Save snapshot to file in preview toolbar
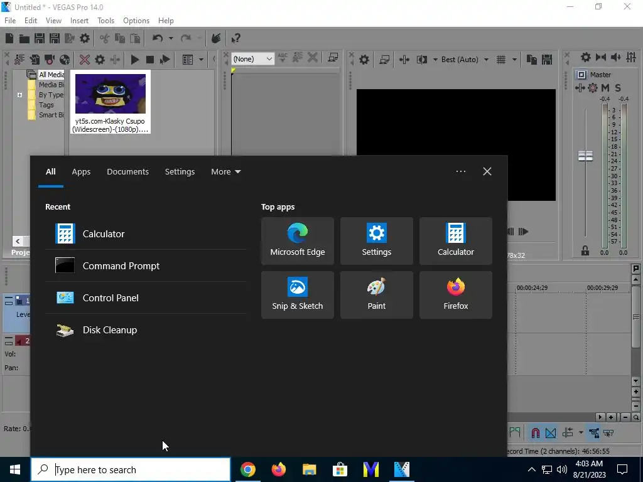The image size is (643, 482). [x=547, y=60]
